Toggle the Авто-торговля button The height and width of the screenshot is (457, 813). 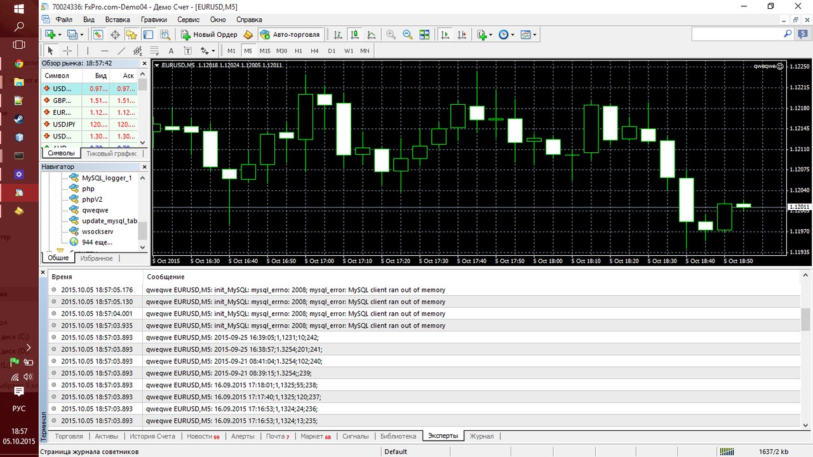tap(290, 35)
